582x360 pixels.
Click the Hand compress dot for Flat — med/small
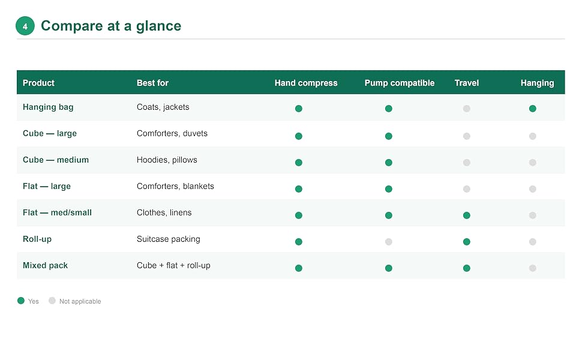[298, 215]
